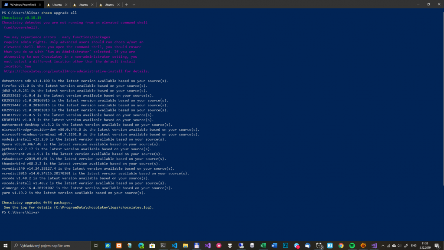This screenshot has height=250, width=444.
Task: Click the 'python2 v2.7.17' output line
Action: pyautogui.click(x=76, y=149)
